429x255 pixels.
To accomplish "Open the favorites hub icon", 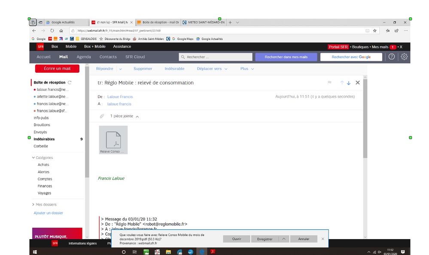I will point(388,31).
